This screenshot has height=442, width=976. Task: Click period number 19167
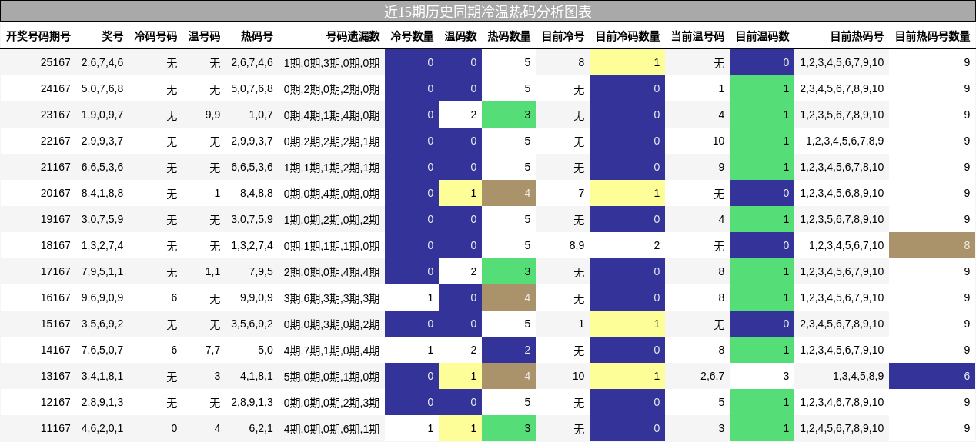tap(55, 219)
